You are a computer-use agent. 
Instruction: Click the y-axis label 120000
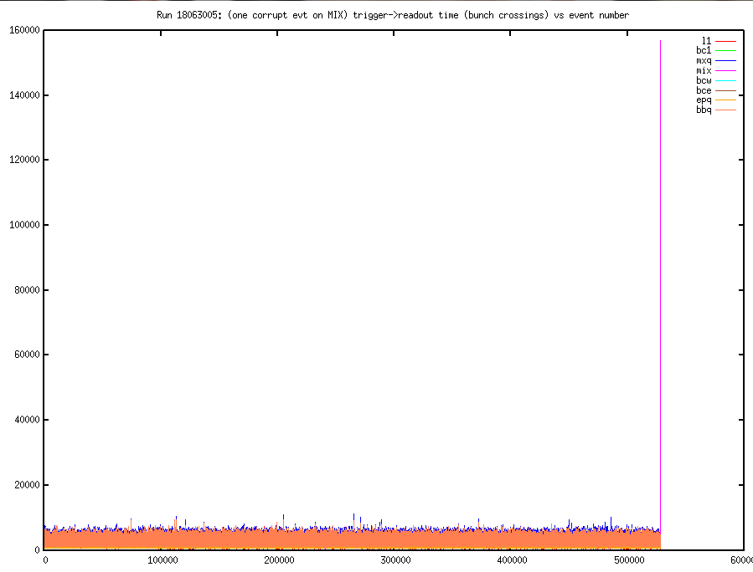coord(24,160)
